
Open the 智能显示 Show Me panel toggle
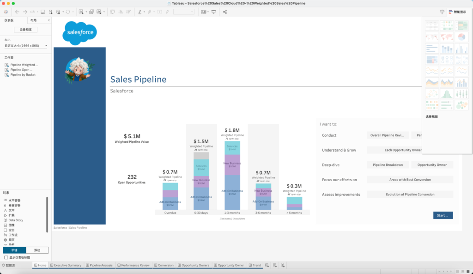(457, 12)
